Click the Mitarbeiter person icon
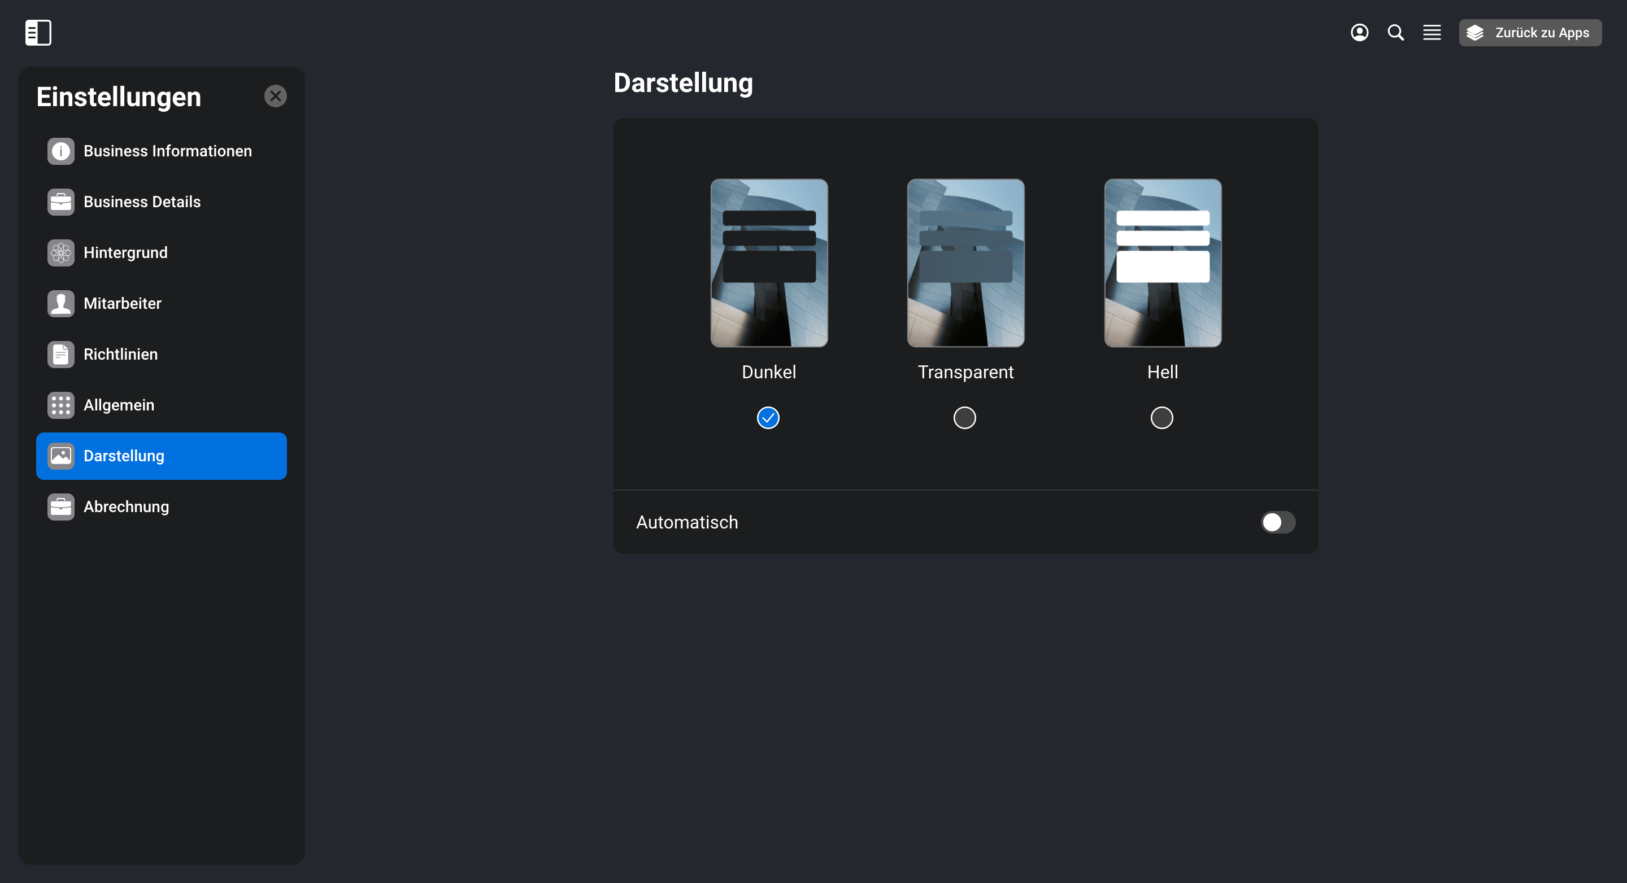The image size is (1627, 883). click(x=60, y=304)
